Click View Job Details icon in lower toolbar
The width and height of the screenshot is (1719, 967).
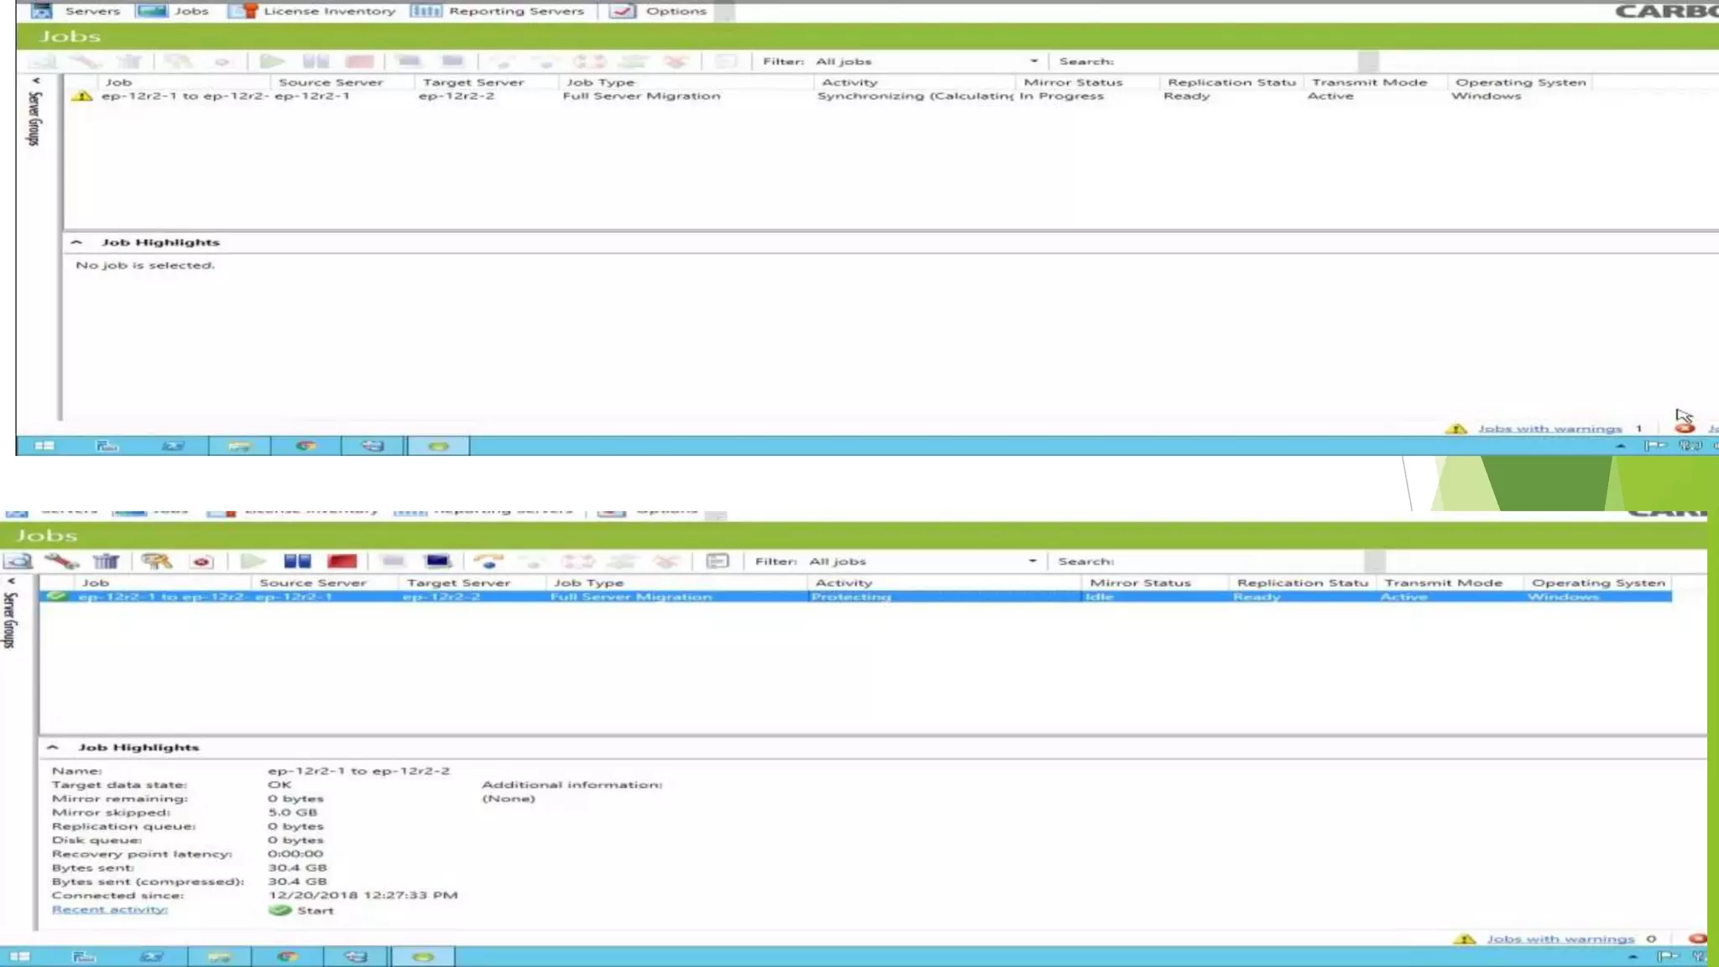tap(18, 561)
